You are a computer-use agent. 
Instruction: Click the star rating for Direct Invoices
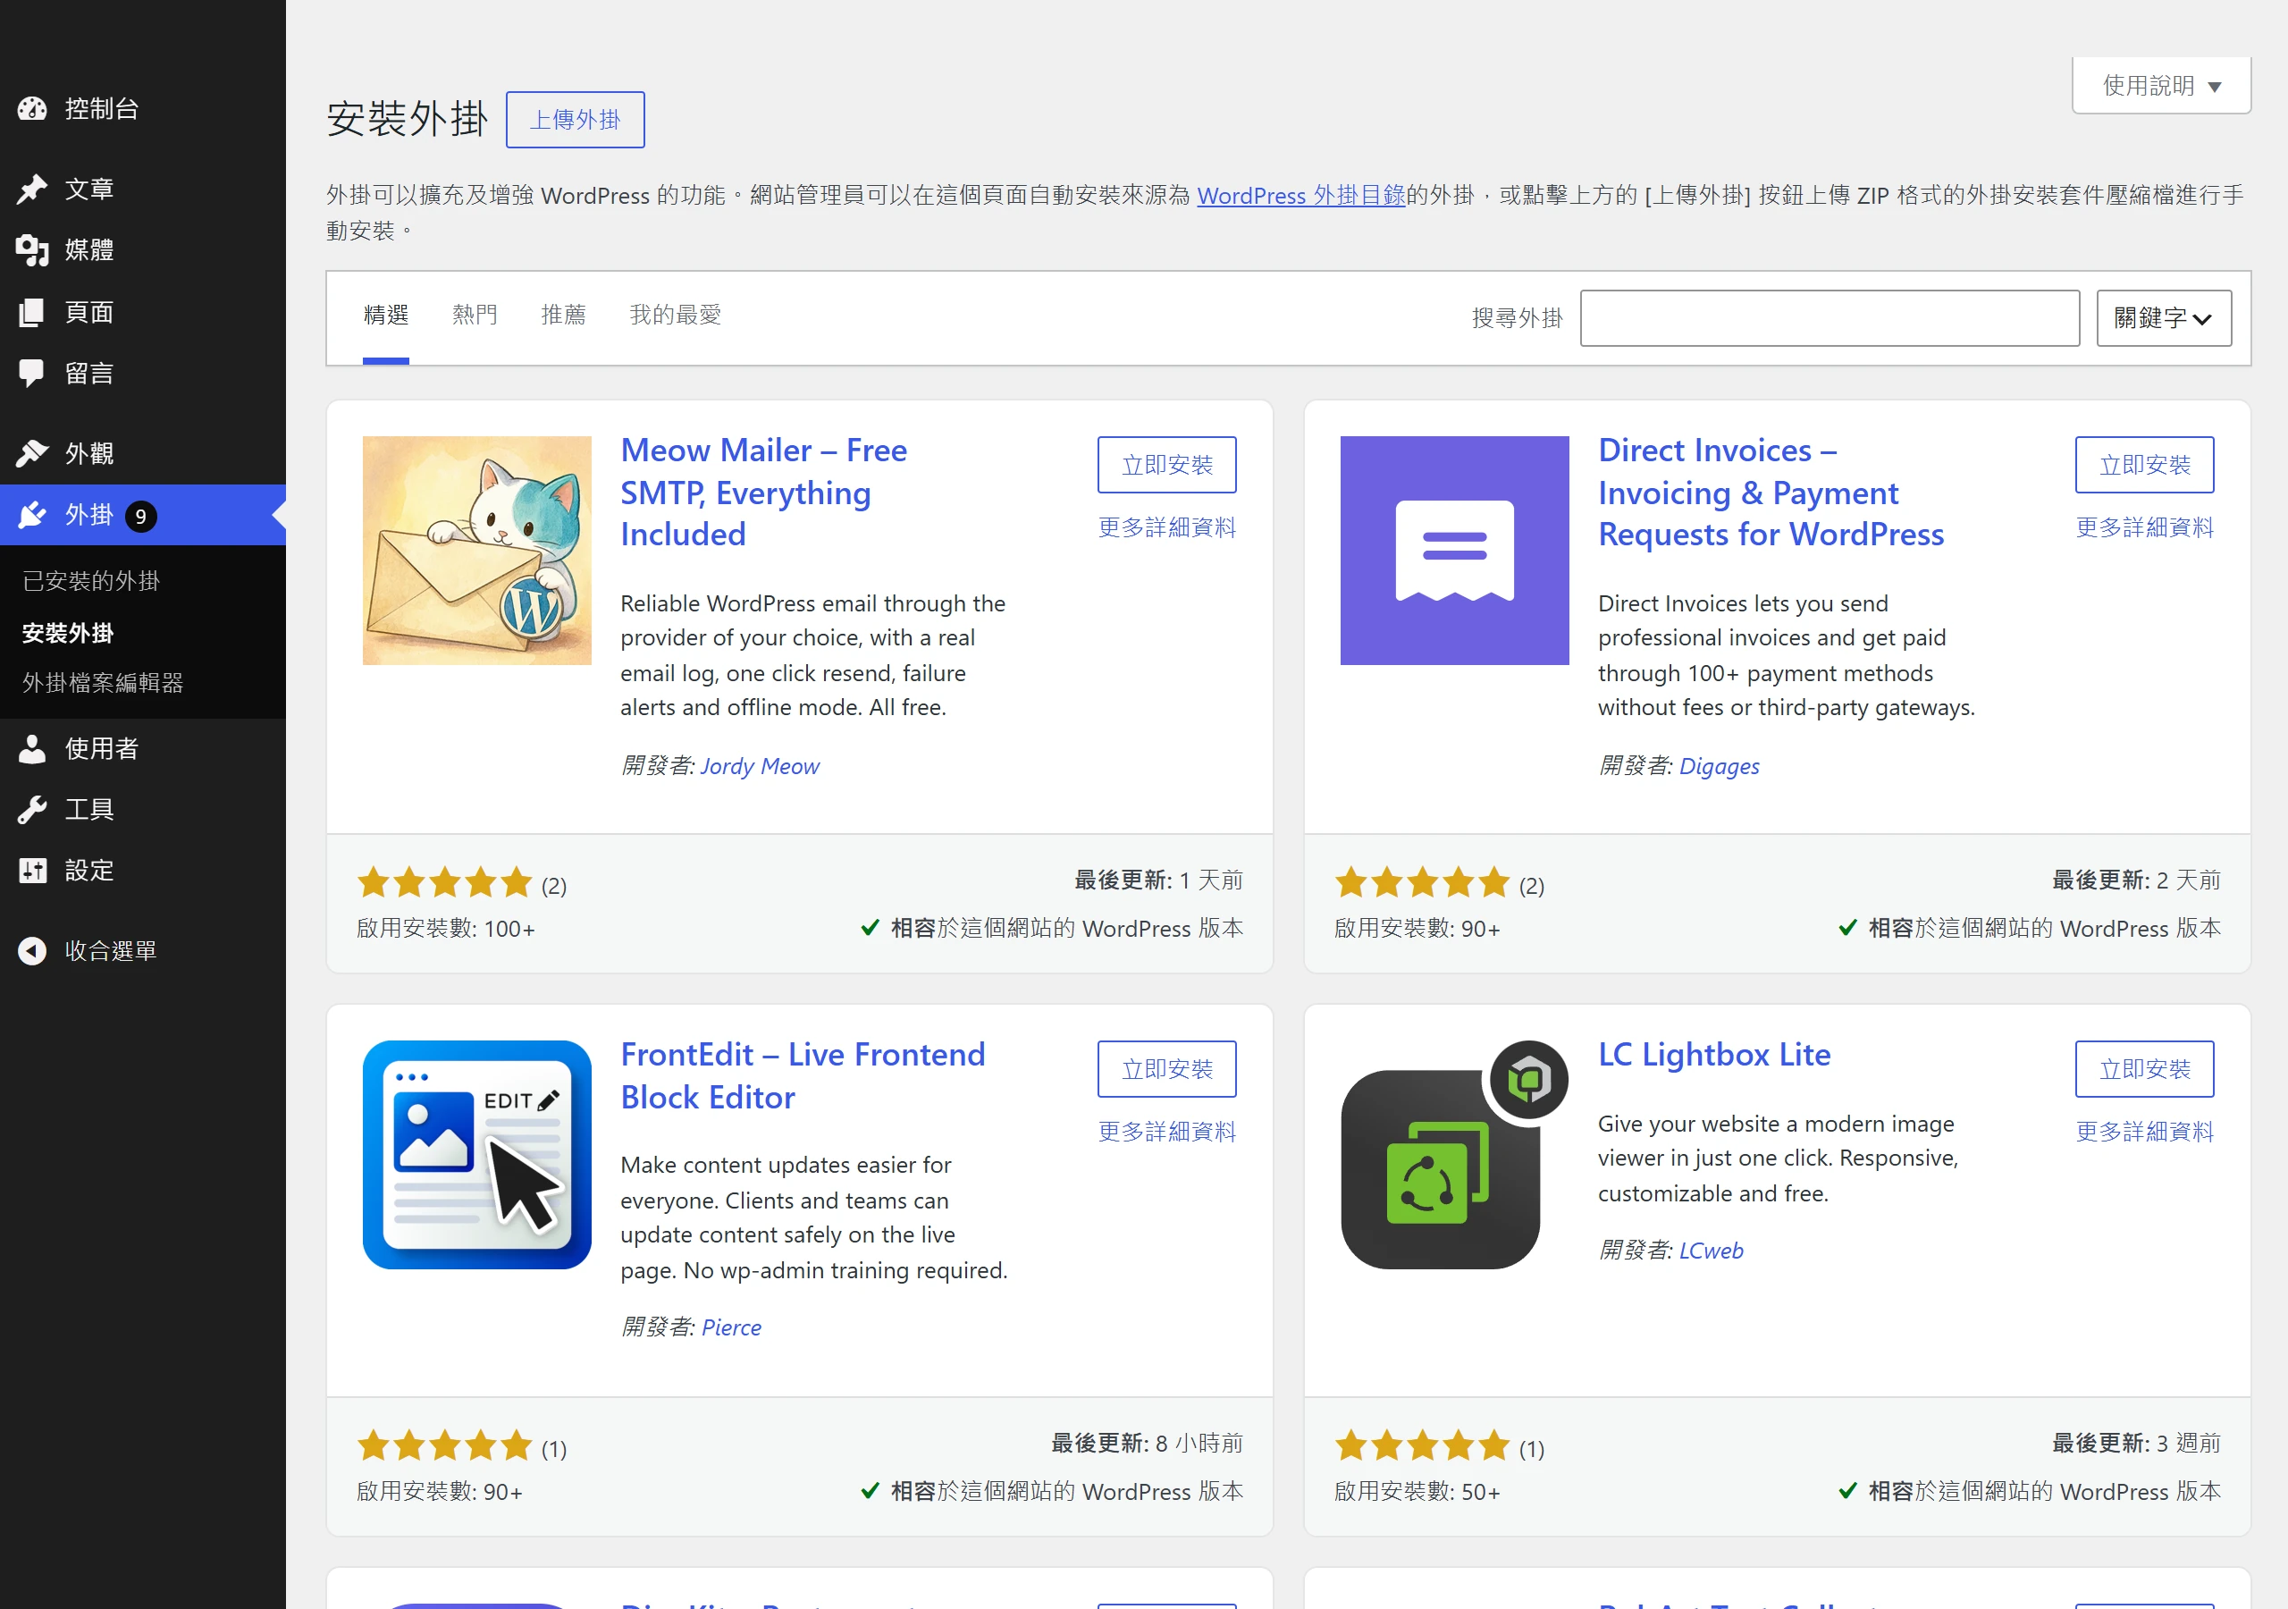tap(1422, 882)
